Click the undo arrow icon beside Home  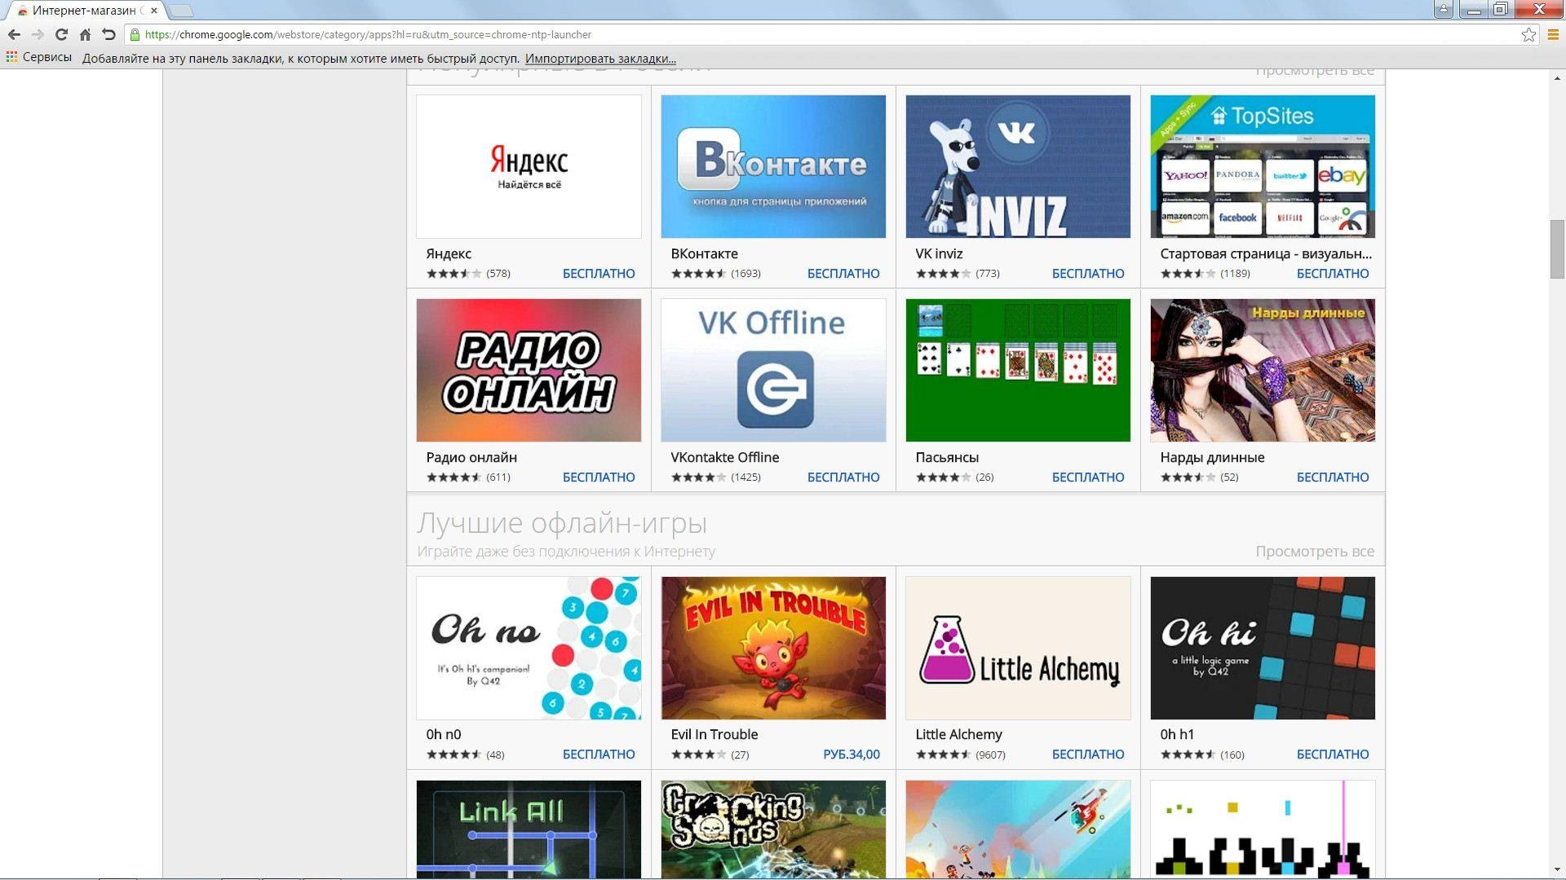coord(108,34)
